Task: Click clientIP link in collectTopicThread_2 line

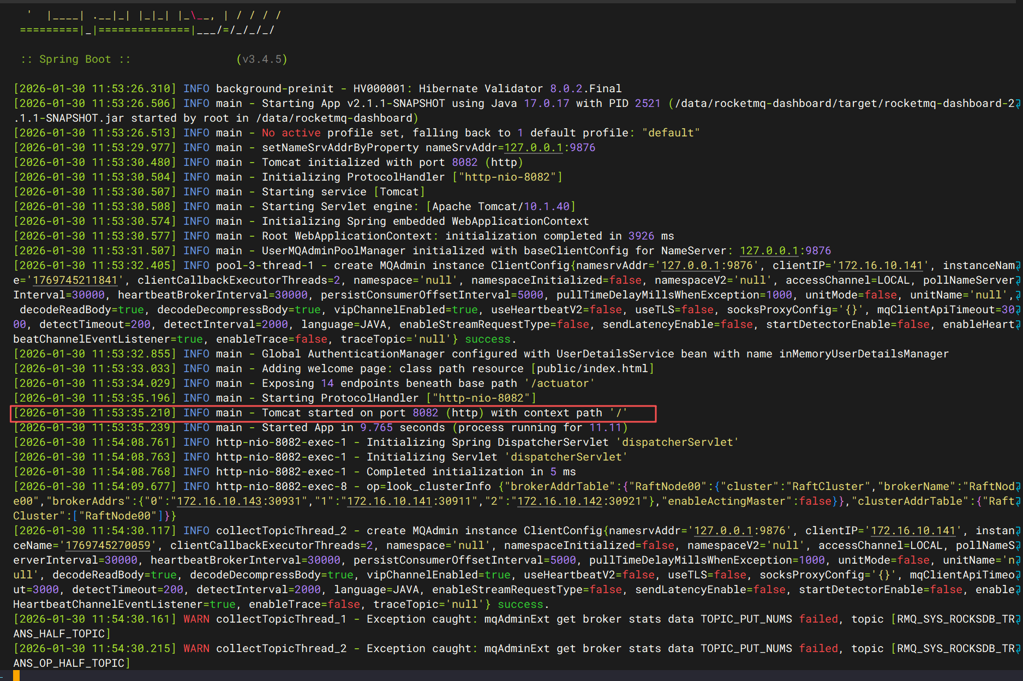Action: point(913,530)
